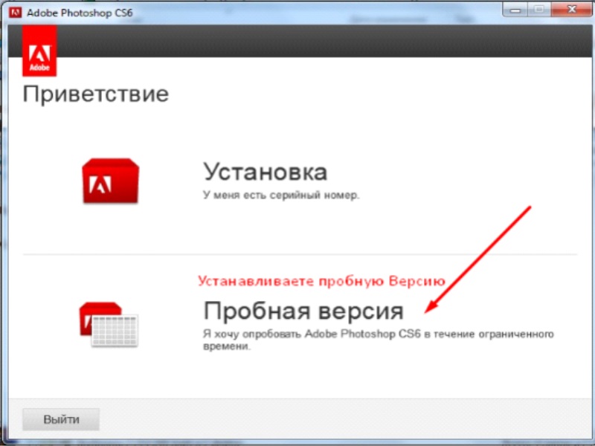Screen dimensions: 595x446
Task: Click the 'Приветствие' welcome heading
Action: 97,94
